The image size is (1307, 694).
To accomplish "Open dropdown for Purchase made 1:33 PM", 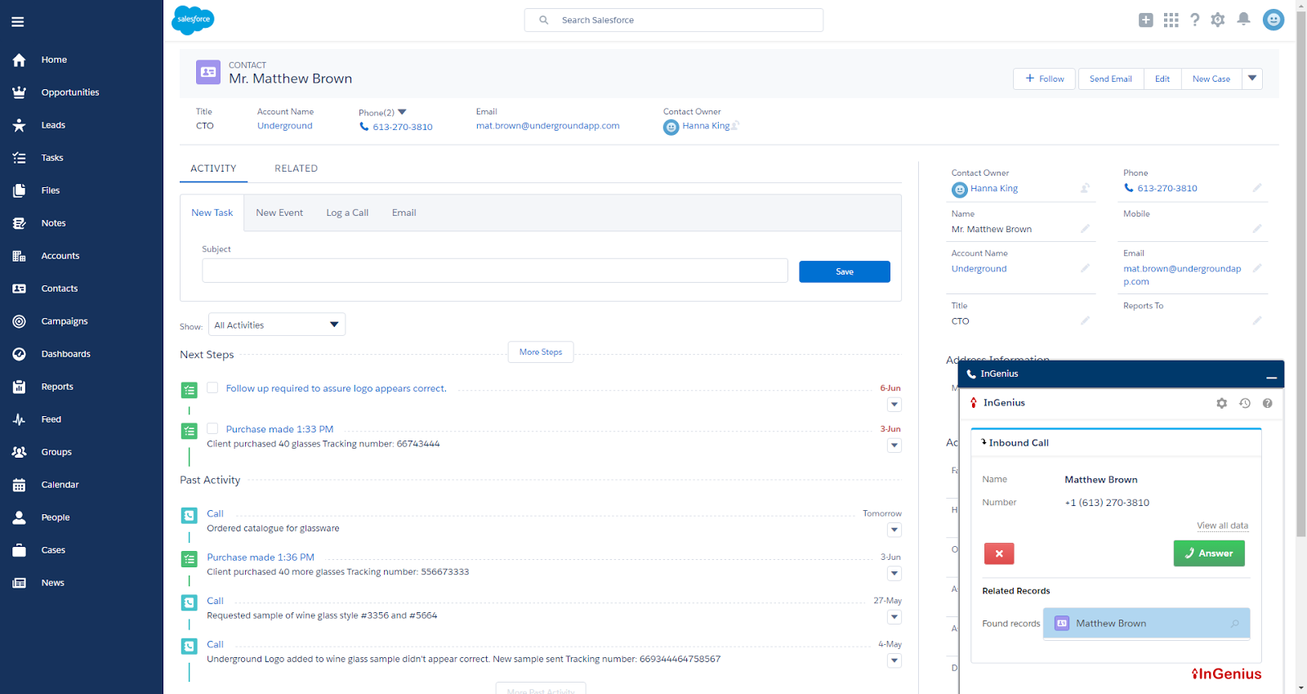I will pyautogui.click(x=894, y=446).
